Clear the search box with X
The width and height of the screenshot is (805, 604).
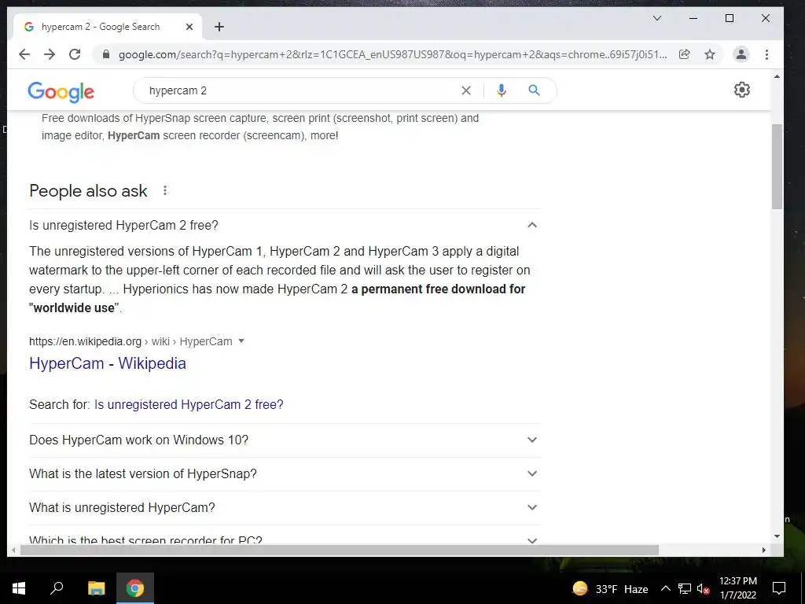(466, 91)
